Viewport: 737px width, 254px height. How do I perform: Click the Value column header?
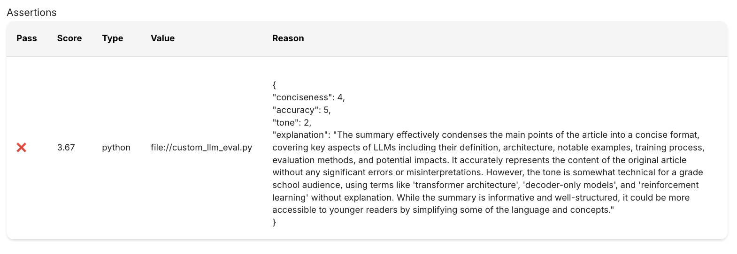tap(162, 38)
